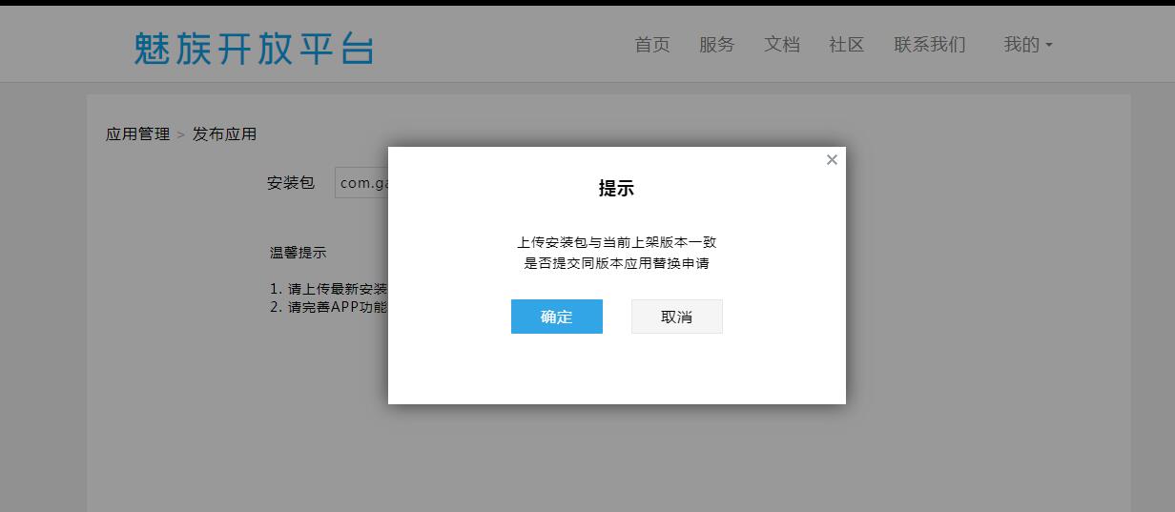The height and width of the screenshot is (512, 1175).
Task: Open the 首页 navigation item
Action: [x=652, y=45]
